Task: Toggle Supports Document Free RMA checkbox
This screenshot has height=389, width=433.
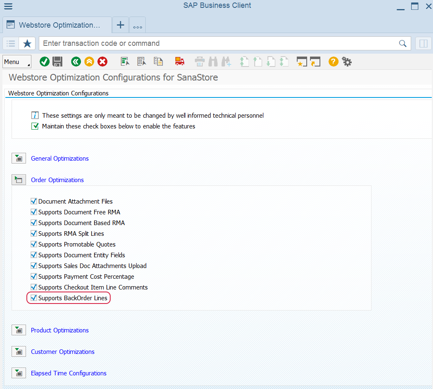Action: (34, 212)
